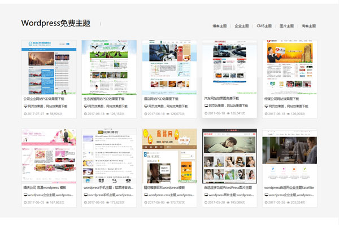
Task: Click the eye icon beside 126,003次
Action: pos(288,114)
